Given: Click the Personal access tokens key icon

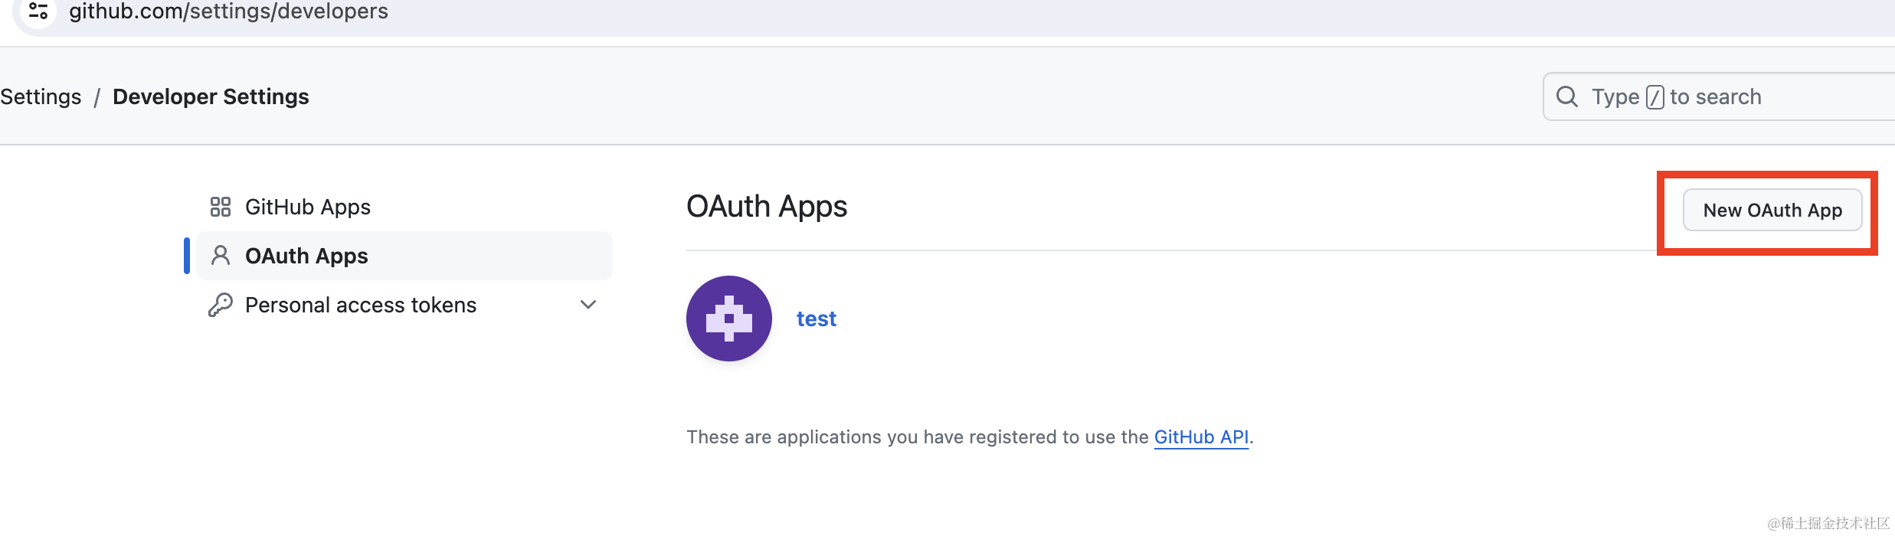Looking at the screenshot, I should tap(221, 305).
